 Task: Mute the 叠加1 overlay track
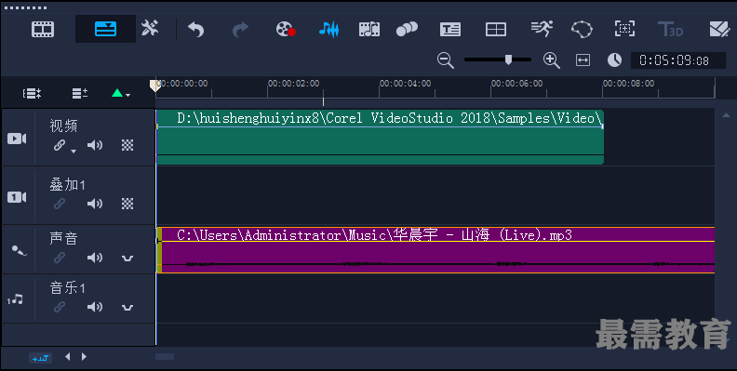95,204
